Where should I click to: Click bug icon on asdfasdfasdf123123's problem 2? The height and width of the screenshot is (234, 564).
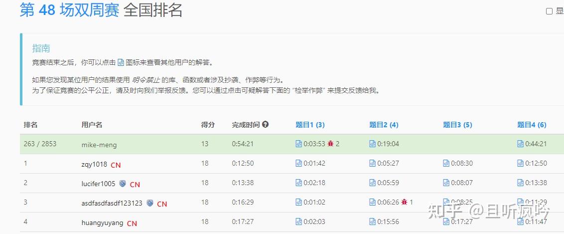pyautogui.click(x=404, y=202)
